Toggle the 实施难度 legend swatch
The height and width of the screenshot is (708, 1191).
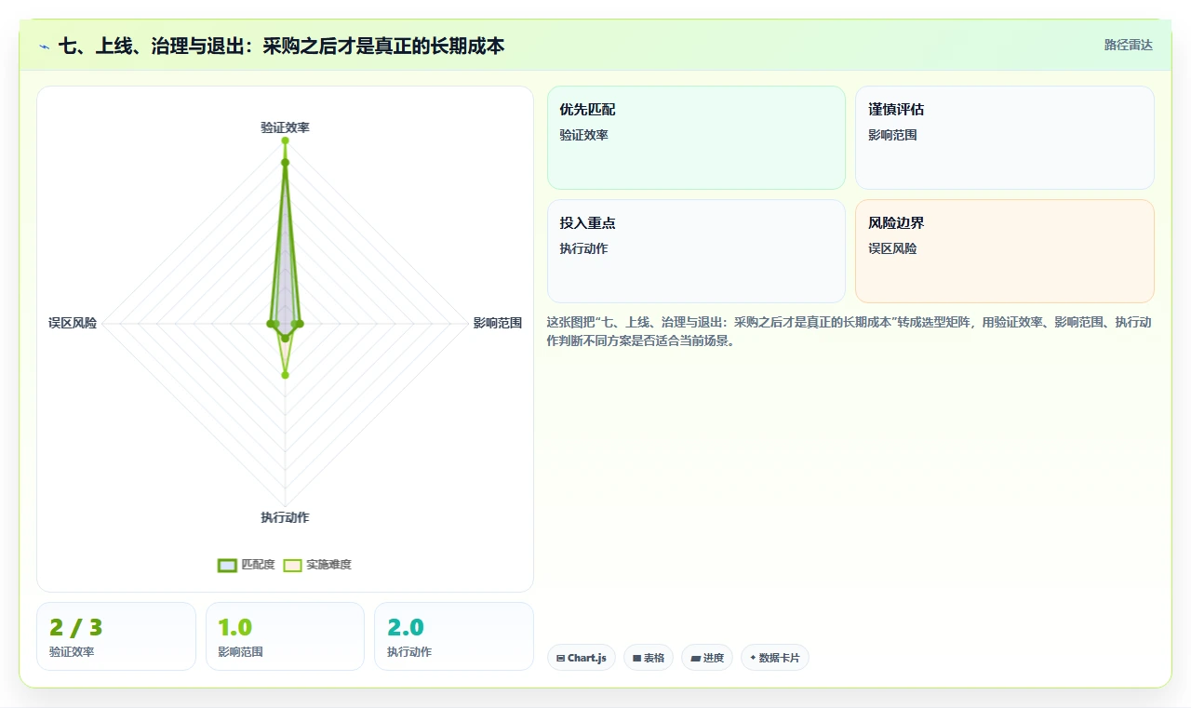292,565
